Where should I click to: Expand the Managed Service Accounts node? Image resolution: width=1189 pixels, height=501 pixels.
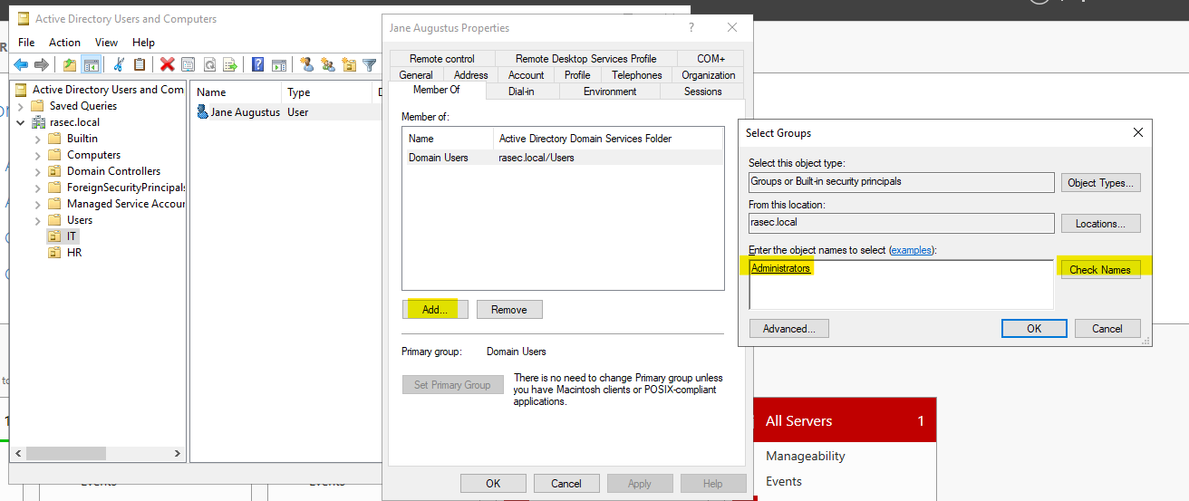[x=37, y=204]
